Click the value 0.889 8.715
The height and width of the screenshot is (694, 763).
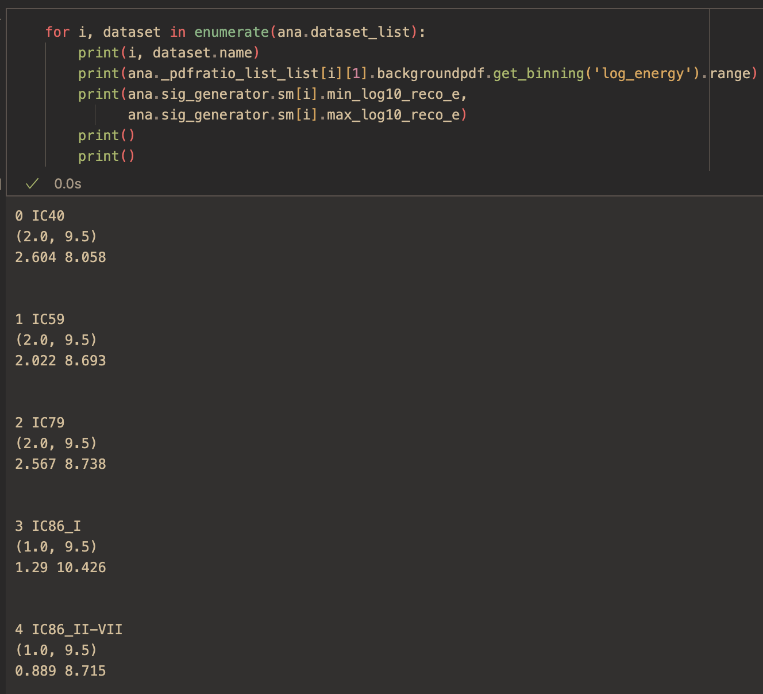pos(60,670)
